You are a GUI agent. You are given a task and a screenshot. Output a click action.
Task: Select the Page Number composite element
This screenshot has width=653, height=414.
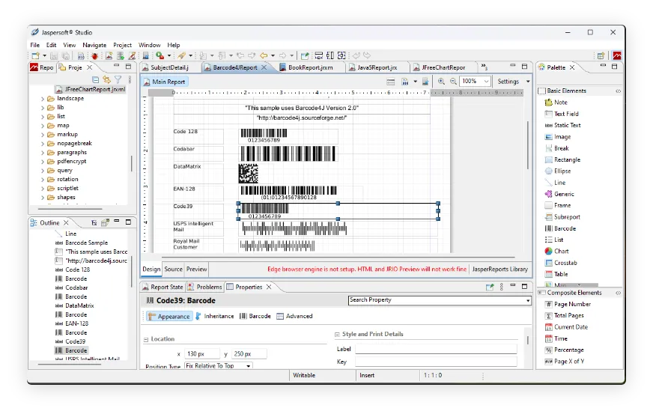pyautogui.click(x=568, y=305)
